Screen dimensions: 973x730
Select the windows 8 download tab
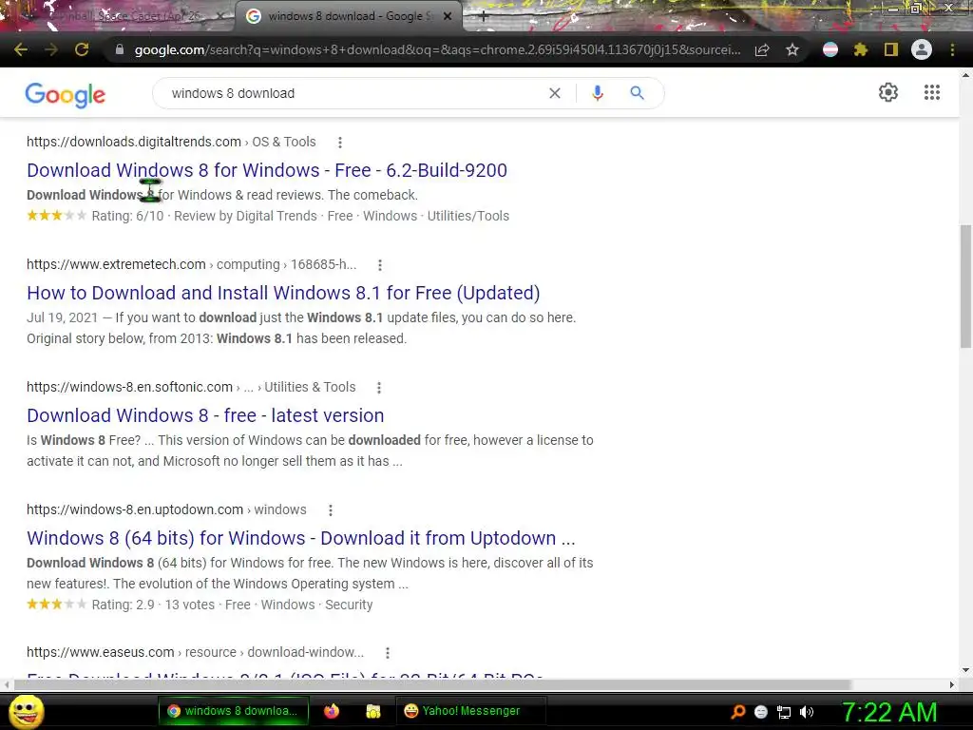click(348, 16)
